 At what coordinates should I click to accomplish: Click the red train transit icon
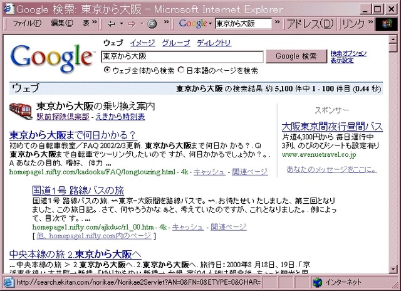(21, 111)
